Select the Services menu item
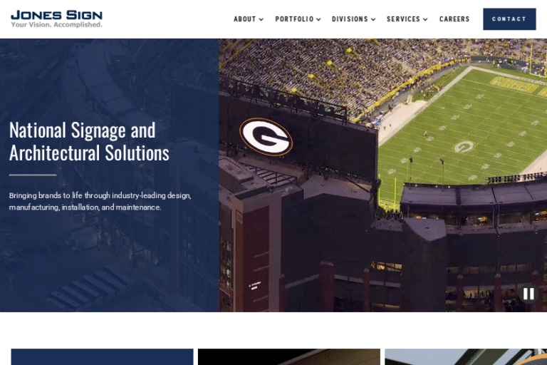Image resolution: width=547 pixels, height=365 pixels. [403, 19]
